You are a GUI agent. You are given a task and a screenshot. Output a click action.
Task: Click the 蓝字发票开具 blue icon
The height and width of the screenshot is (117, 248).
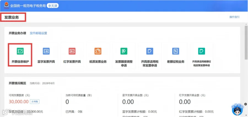point(46,51)
